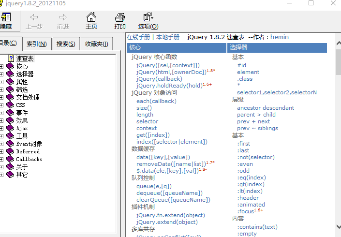Click the Back (上一步) arrow icon
Viewport: 341px width, 237px height.
click(34, 17)
